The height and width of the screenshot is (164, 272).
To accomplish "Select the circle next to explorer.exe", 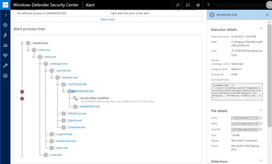I will click(61, 78).
